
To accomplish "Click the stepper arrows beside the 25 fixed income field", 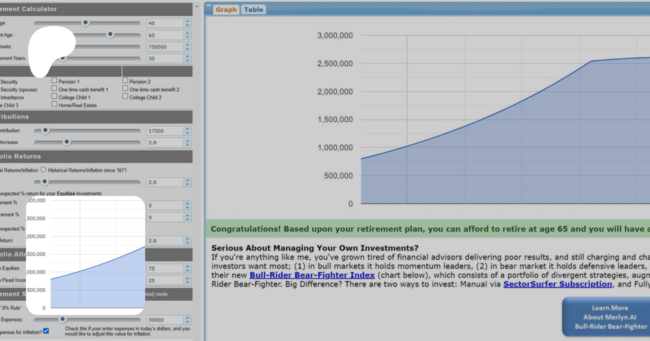I will click(x=187, y=280).
